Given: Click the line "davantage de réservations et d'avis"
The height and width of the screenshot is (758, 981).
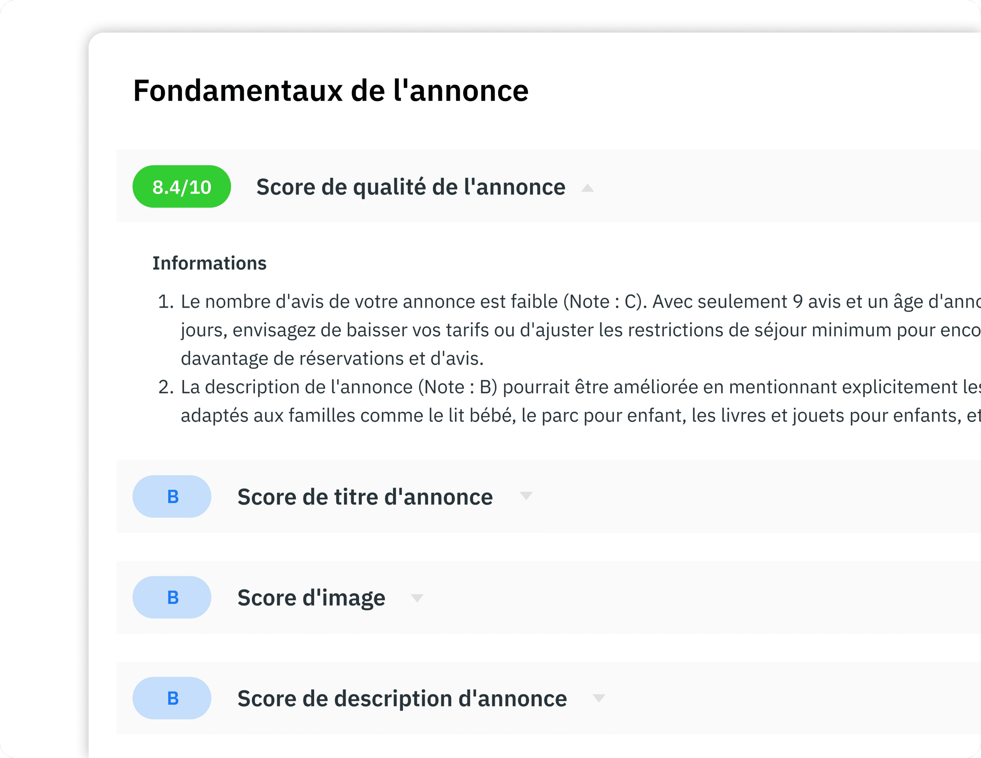Looking at the screenshot, I should [332, 358].
